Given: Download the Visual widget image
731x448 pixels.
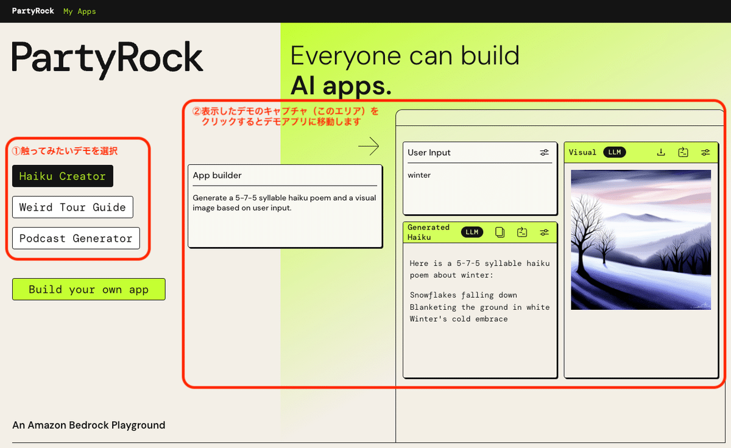Looking at the screenshot, I should [x=661, y=152].
